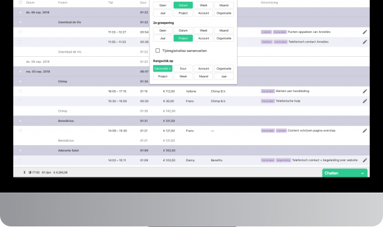Tick the select-all checkbox in table header
The height and width of the screenshot is (227, 383).
20,2
